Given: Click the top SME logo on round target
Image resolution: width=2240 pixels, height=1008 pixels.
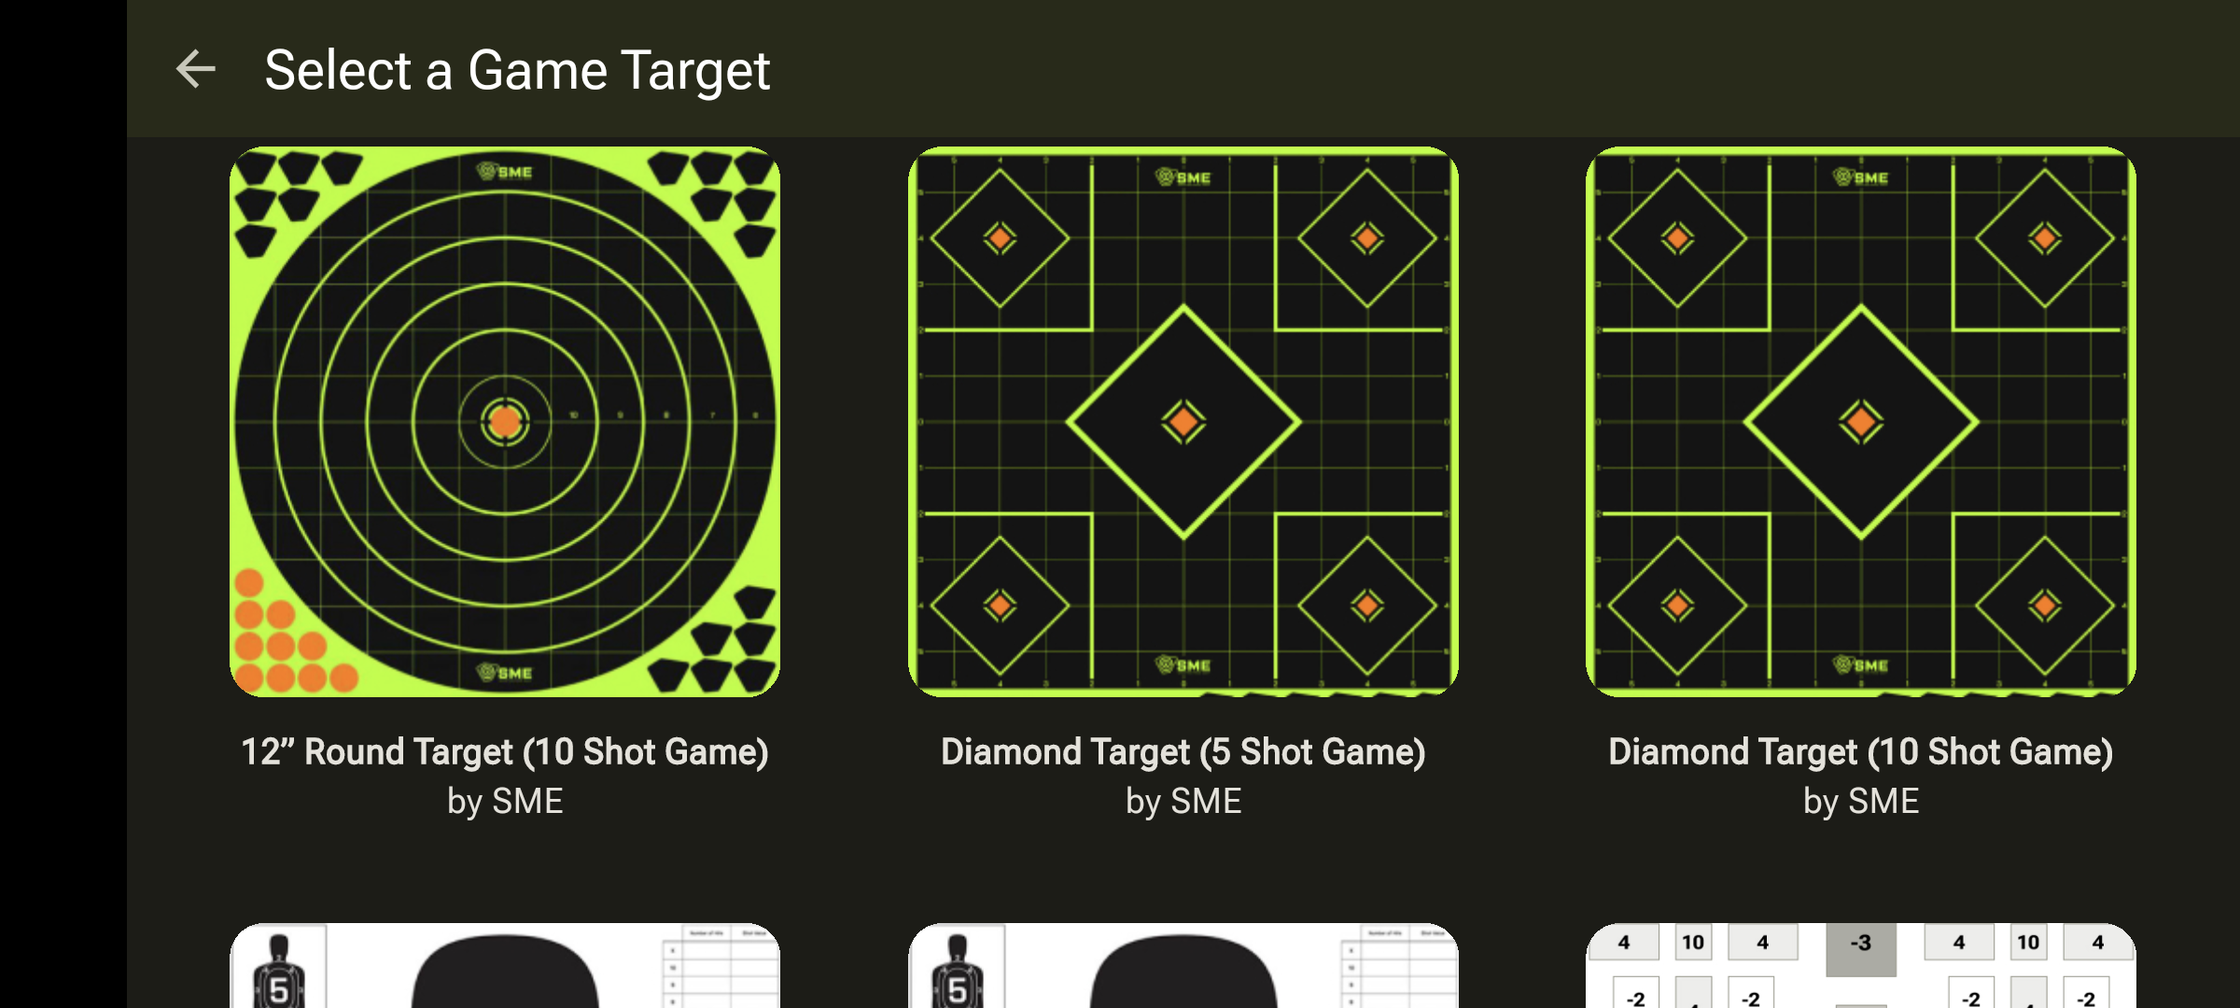Looking at the screenshot, I should 505,172.
